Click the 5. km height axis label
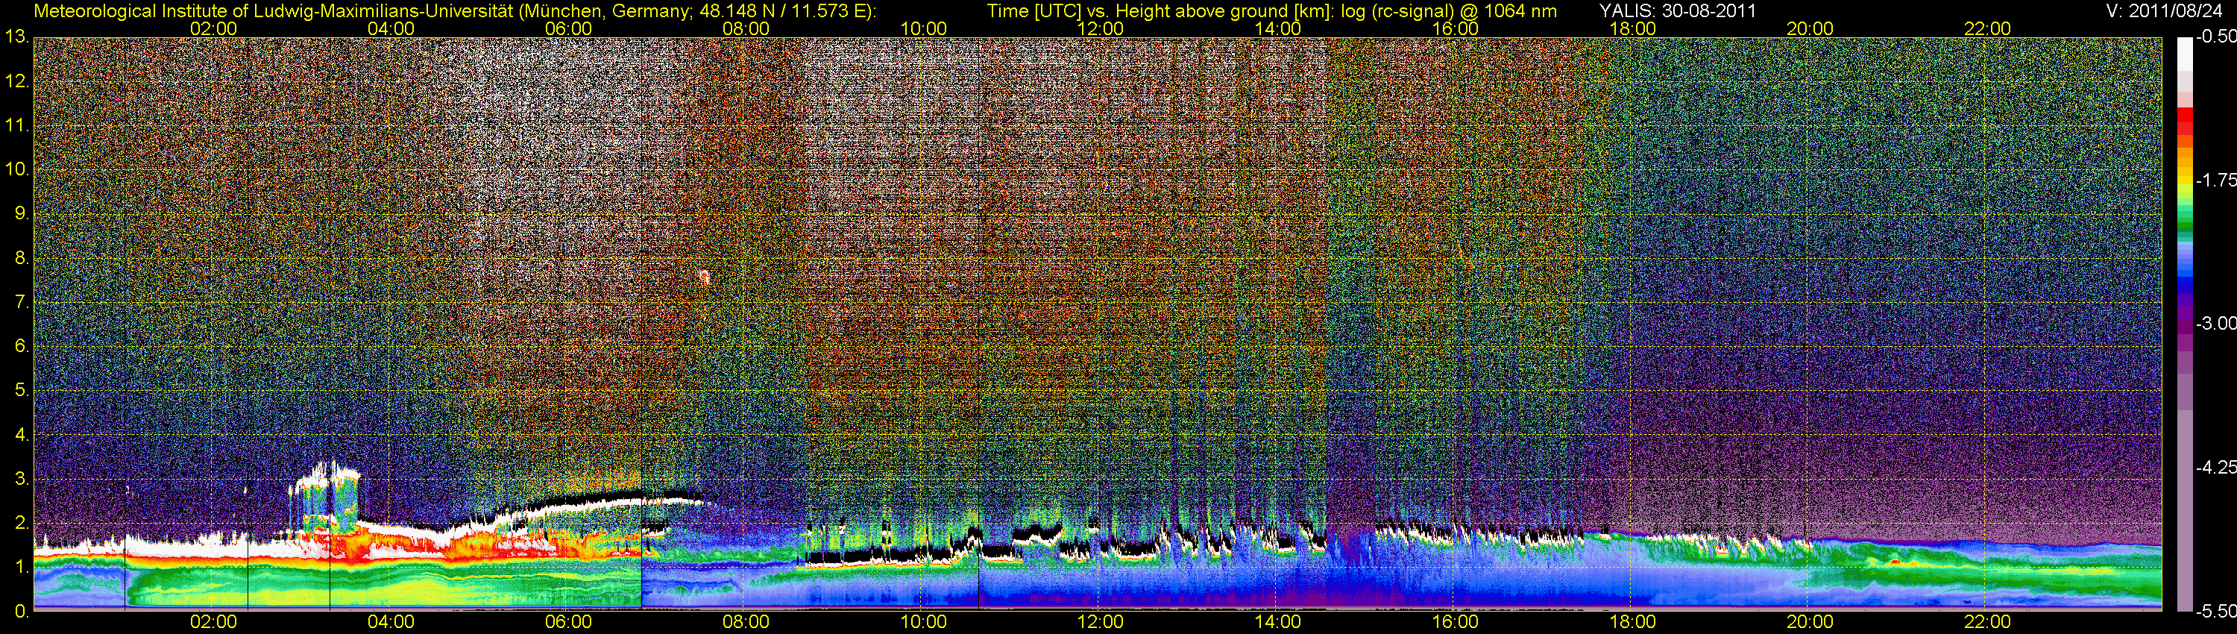 pos(21,390)
